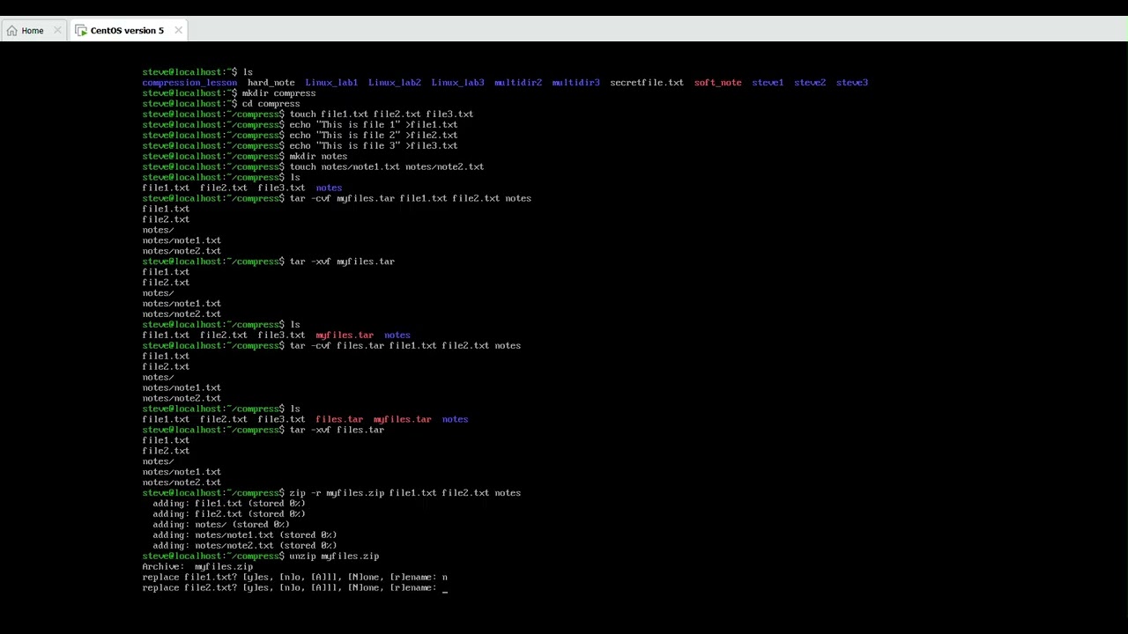Click the steve3 directory name
The image size is (1128, 634).
coord(852,83)
